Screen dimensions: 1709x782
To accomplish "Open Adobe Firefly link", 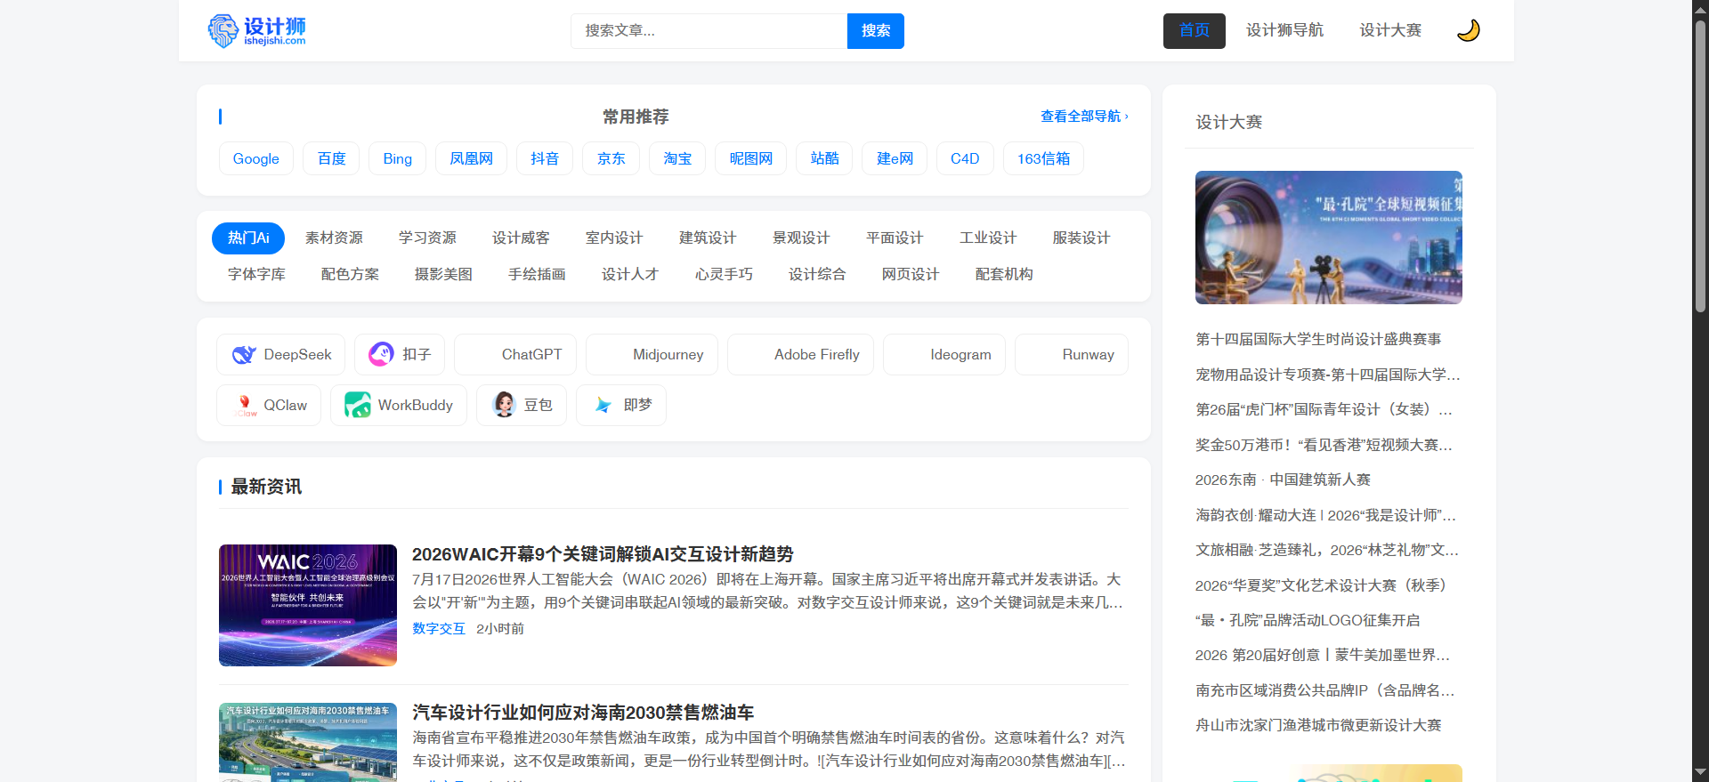I will (x=800, y=354).
